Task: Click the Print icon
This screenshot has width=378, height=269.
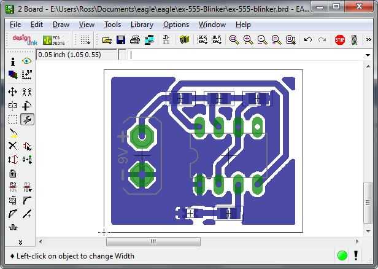Action: click(135, 40)
